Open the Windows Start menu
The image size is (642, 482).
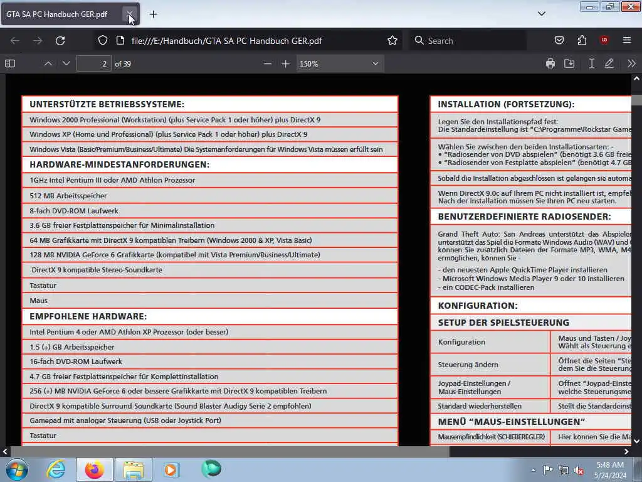click(17, 469)
